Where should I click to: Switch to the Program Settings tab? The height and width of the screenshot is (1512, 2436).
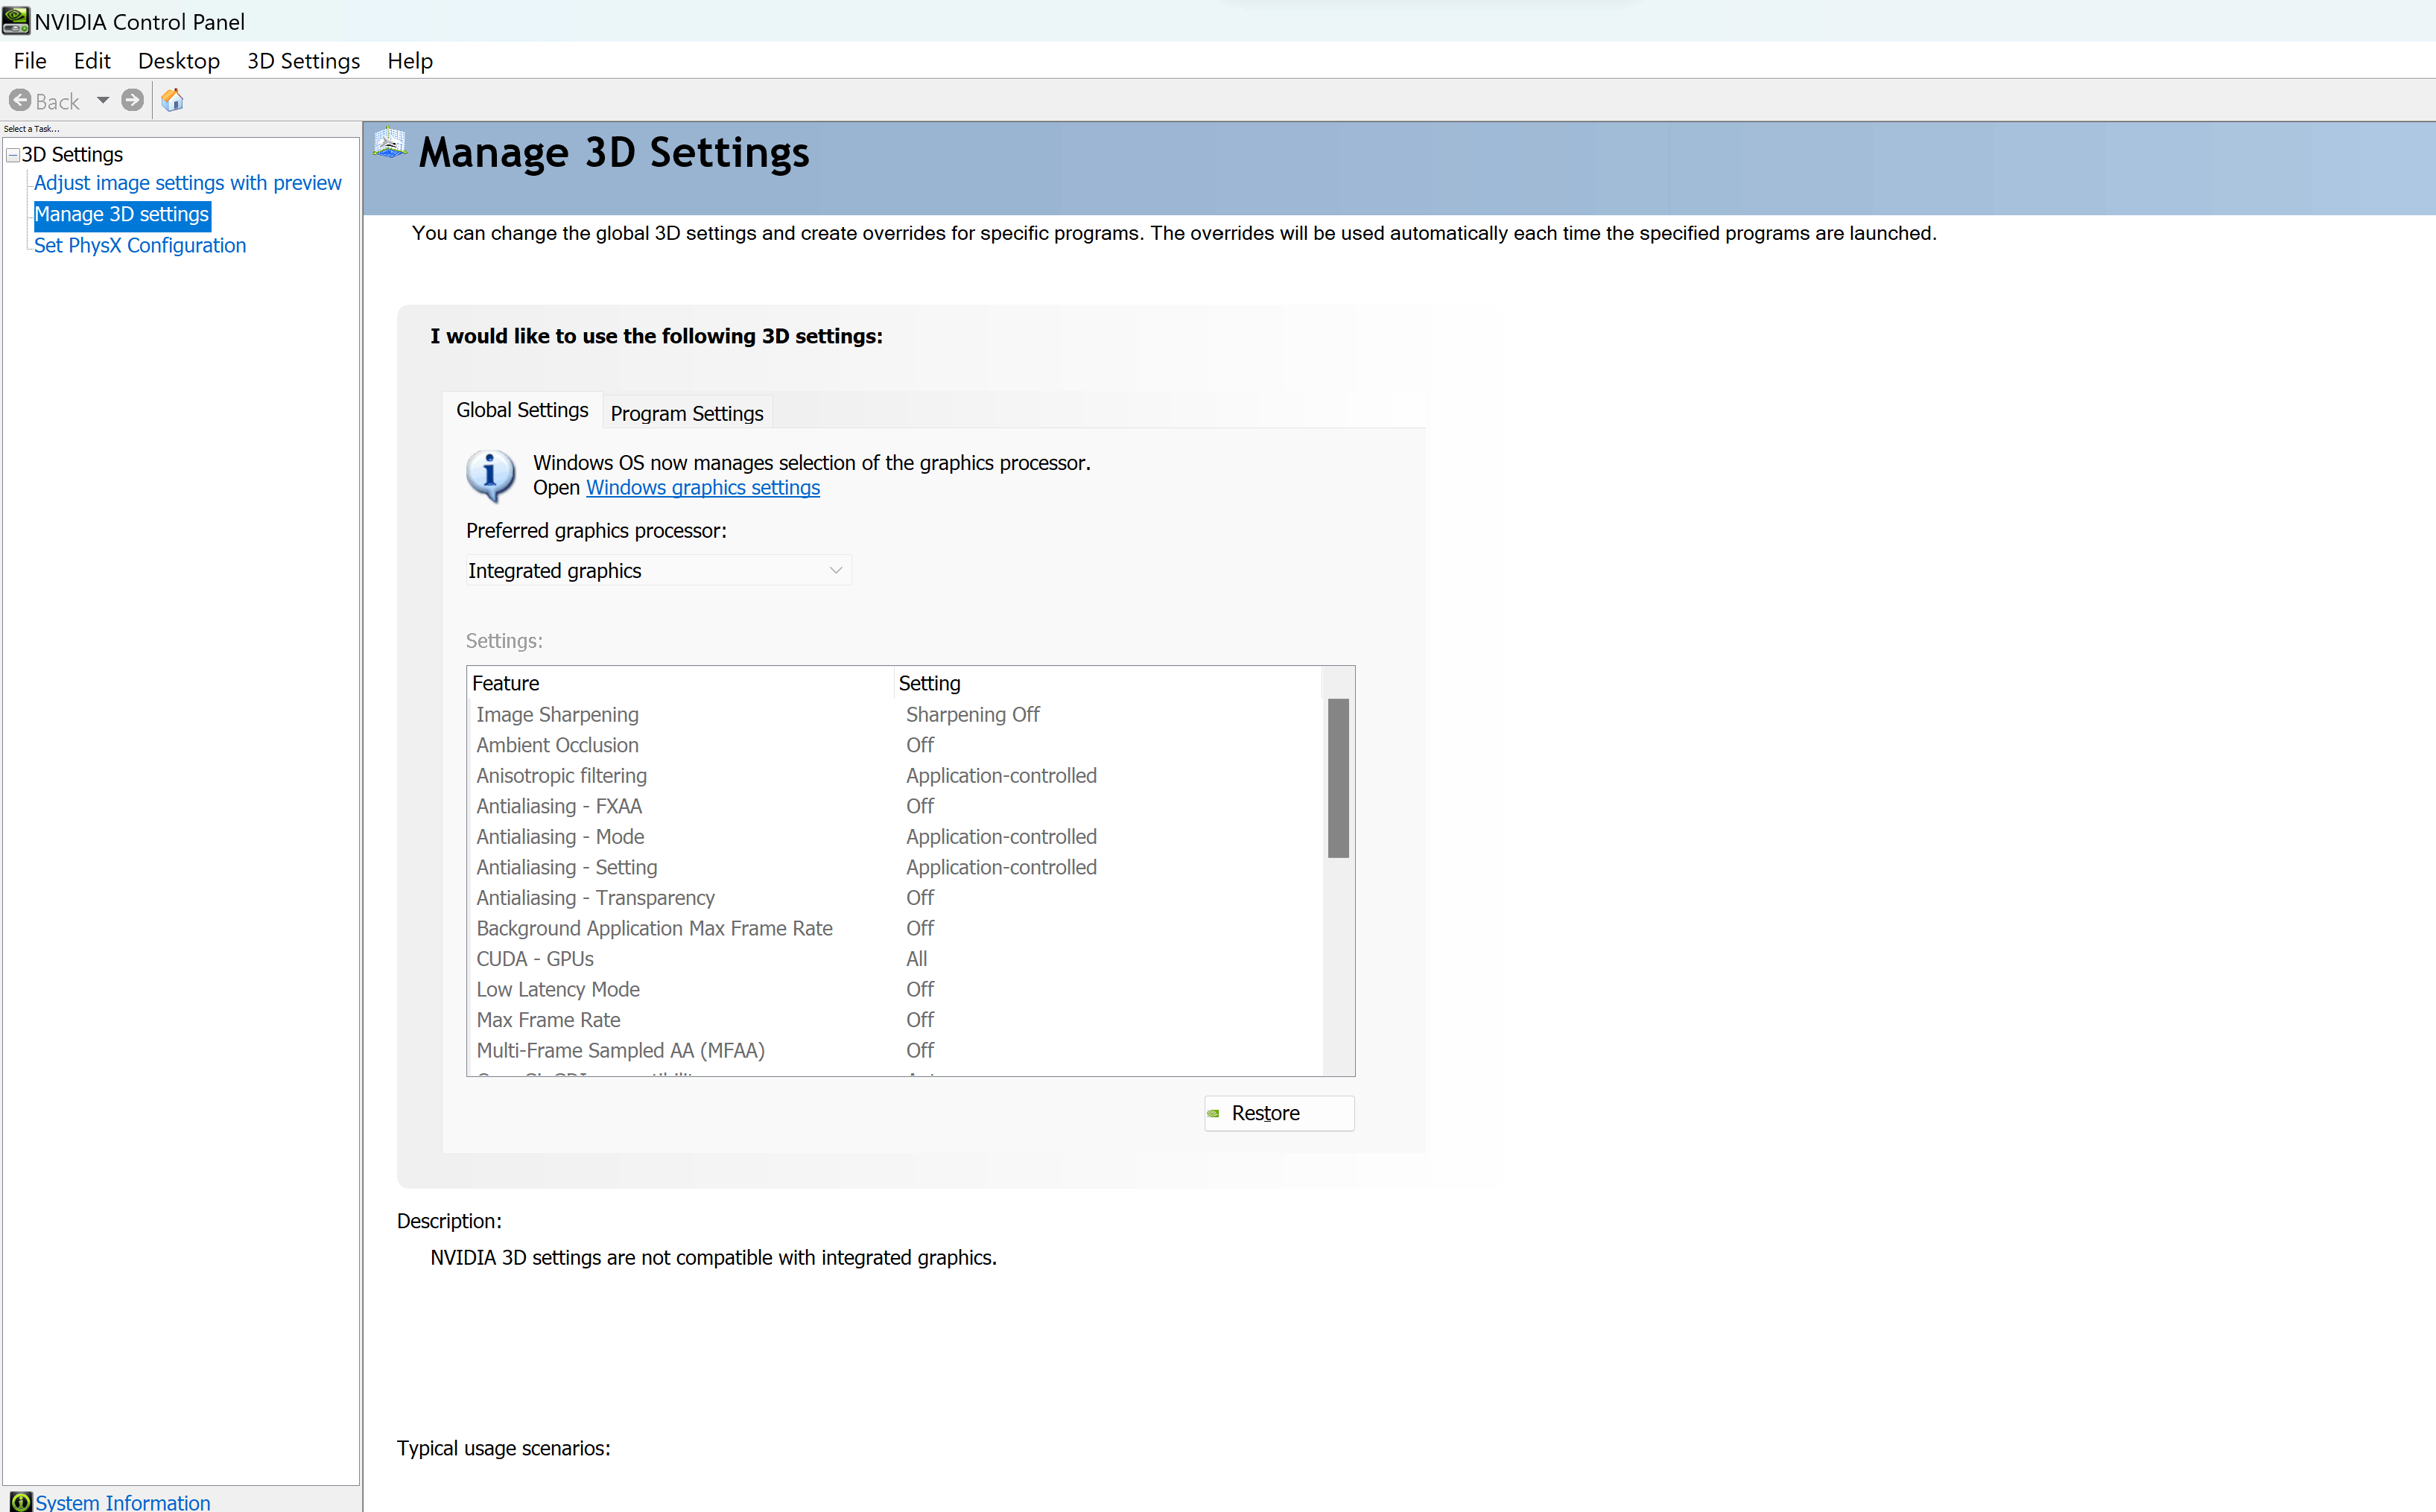[687, 413]
